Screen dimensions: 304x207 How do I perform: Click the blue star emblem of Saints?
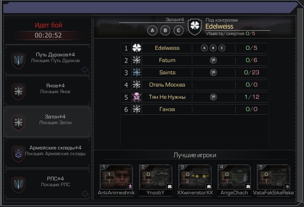point(137,72)
